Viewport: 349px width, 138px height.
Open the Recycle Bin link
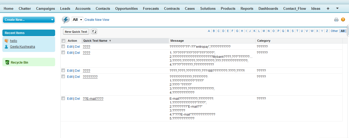[x=20, y=63]
